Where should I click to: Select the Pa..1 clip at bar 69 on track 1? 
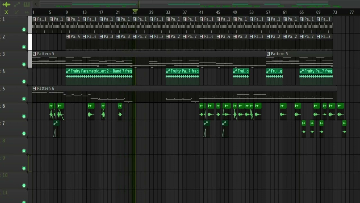click(x=324, y=25)
